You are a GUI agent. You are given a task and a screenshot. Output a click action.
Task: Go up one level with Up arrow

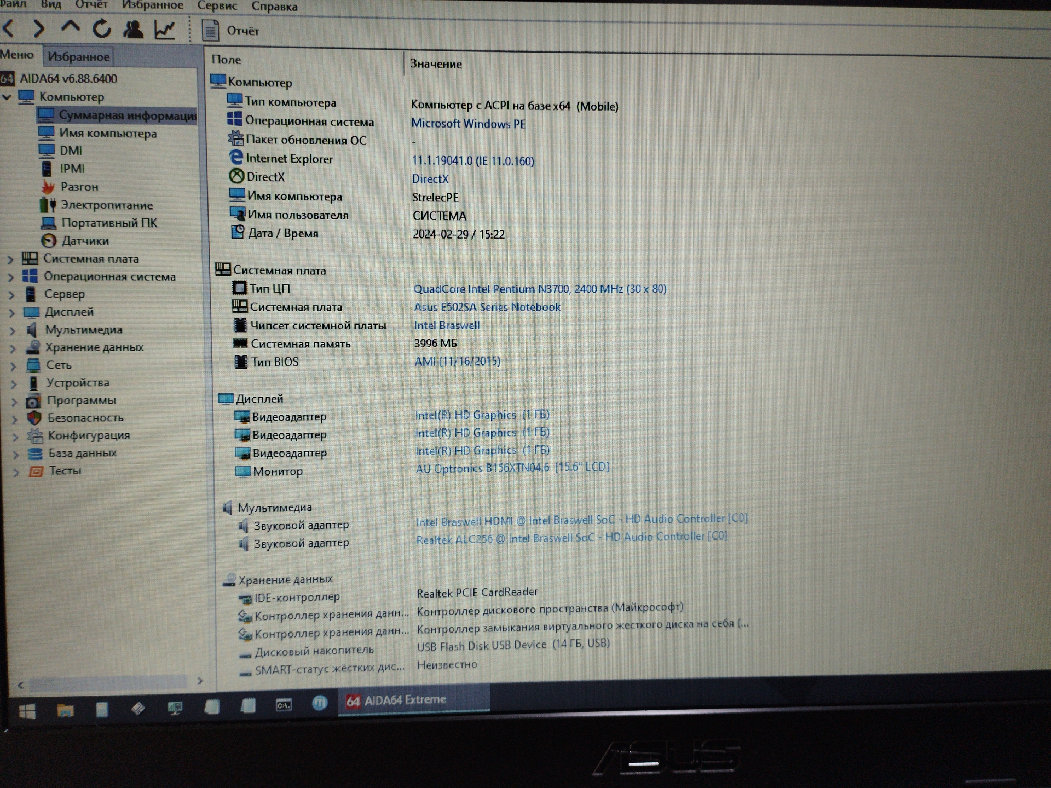(x=70, y=27)
